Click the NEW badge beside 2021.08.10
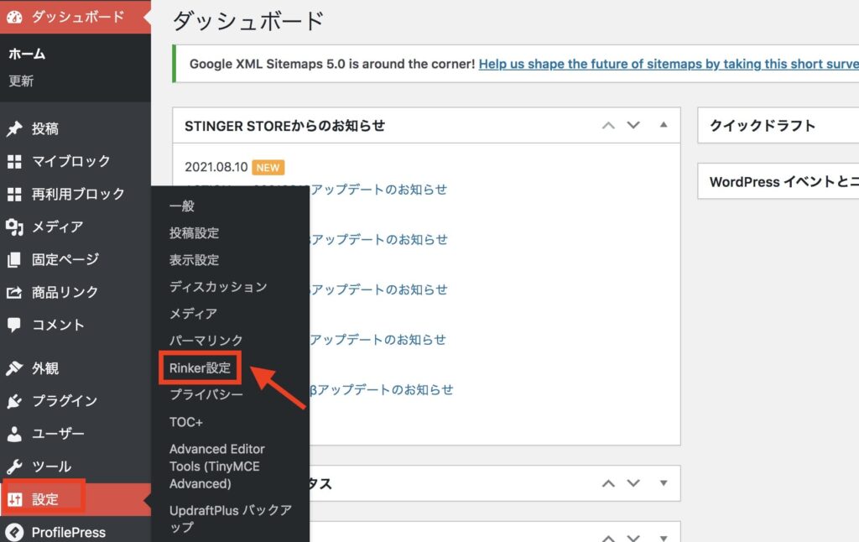Screen dimensions: 859x542 click(x=268, y=168)
